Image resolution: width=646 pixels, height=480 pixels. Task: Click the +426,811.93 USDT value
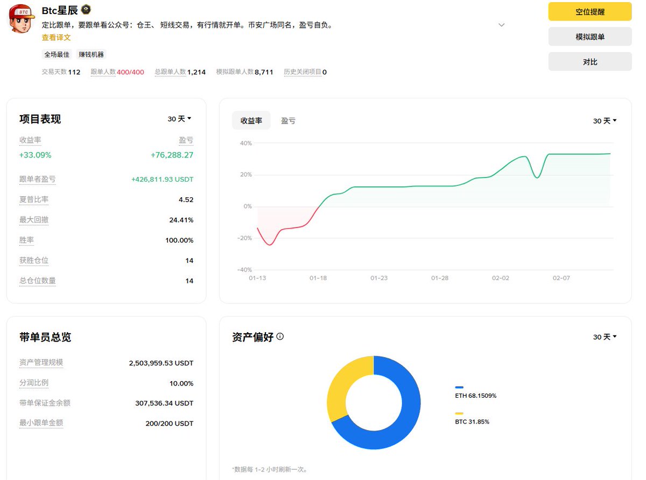[162, 180]
